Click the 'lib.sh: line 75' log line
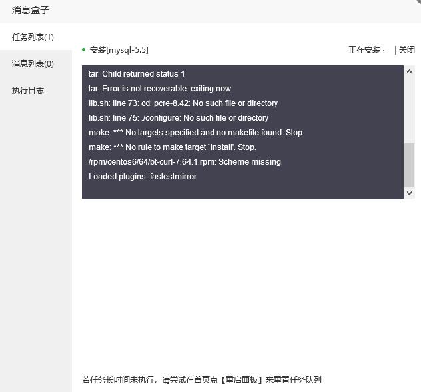Screen dimensions: 421x392 [179, 118]
